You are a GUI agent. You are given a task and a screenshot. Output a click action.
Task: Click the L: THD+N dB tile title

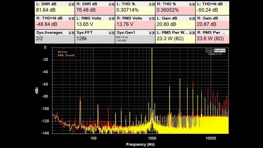(x=210, y=4)
